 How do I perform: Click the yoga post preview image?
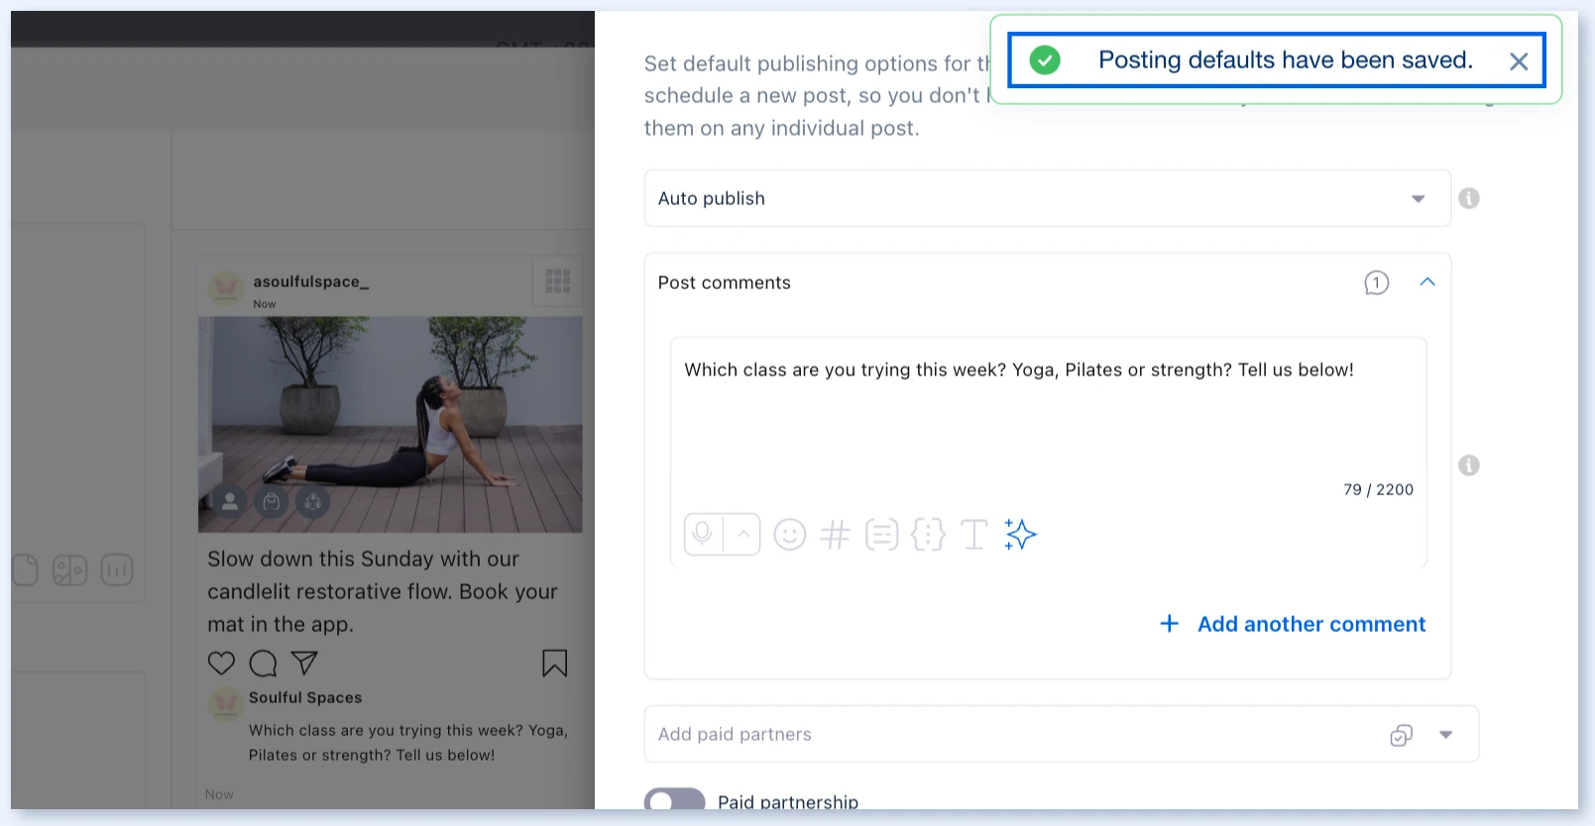point(391,425)
